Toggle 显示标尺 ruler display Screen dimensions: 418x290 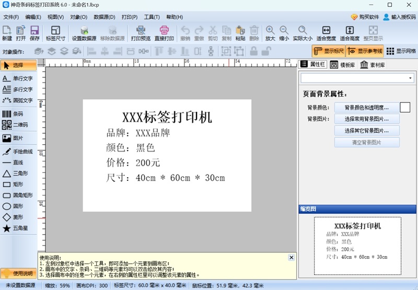[327, 51]
